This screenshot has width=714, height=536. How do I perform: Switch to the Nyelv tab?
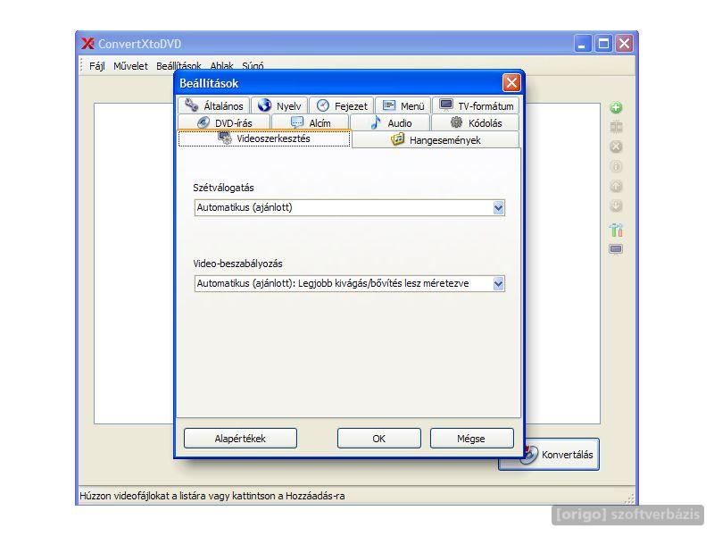279,105
